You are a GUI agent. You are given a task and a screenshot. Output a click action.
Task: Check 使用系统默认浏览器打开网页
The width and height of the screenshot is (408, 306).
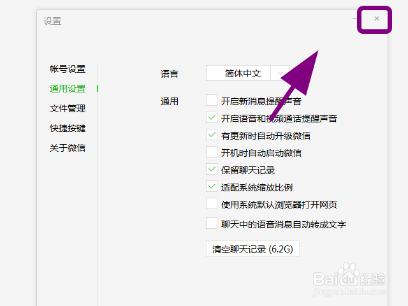pos(212,203)
